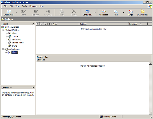Sort by the Priority column header
The image size is (153, 119).
[x=38, y=24]
